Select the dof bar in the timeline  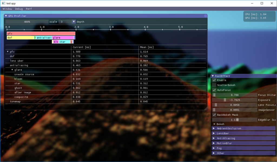click(x=20, y=37)
